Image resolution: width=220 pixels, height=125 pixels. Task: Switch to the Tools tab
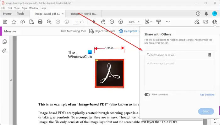click(x=20, y=14)
